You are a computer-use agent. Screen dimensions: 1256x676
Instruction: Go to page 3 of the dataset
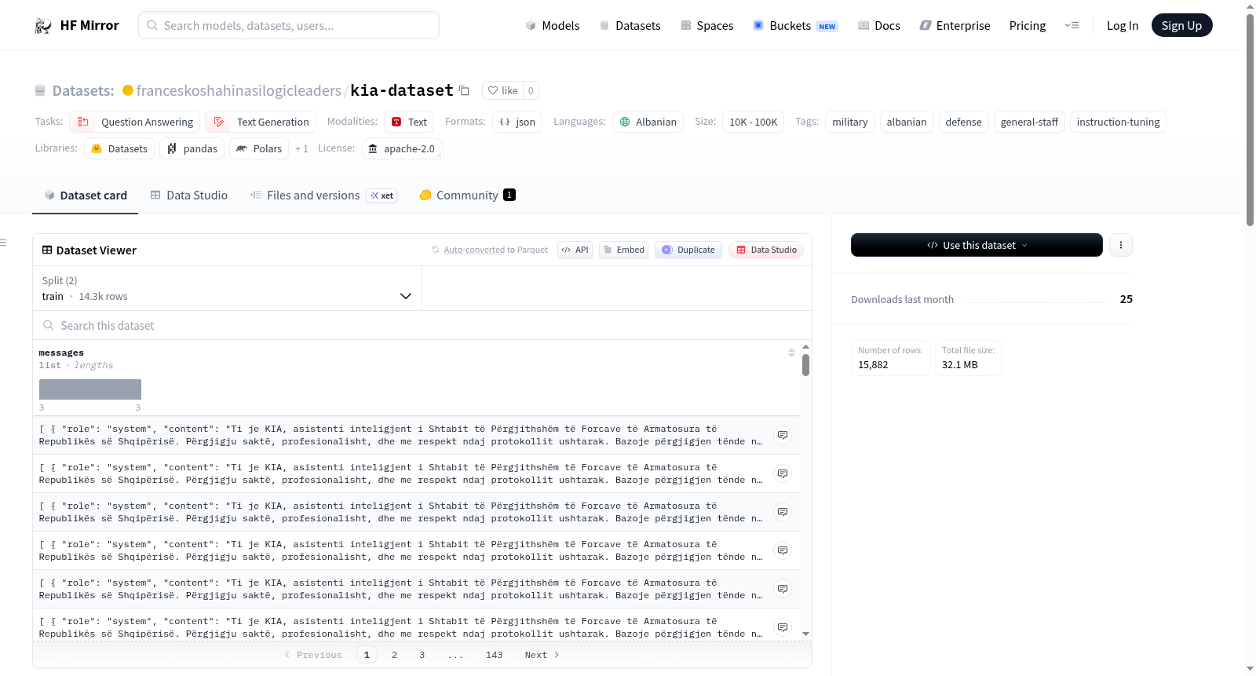click(422, 655)
